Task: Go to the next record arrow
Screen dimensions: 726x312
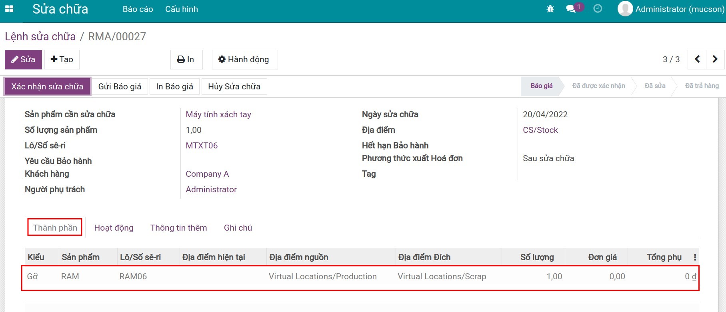Action: tap(715, 59)
